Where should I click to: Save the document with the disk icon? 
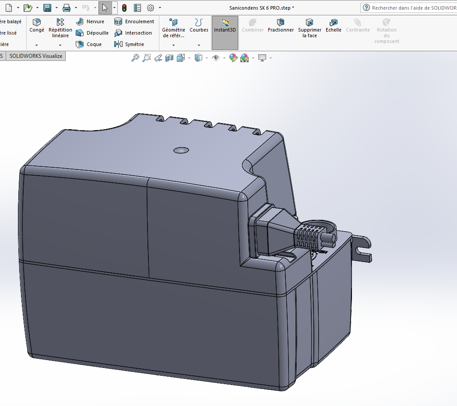pos(47,8)
